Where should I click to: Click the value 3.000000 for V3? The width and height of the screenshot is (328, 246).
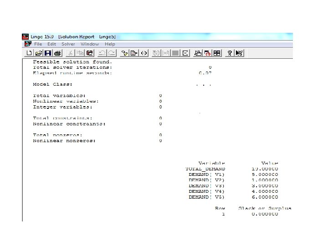(265, 186)
